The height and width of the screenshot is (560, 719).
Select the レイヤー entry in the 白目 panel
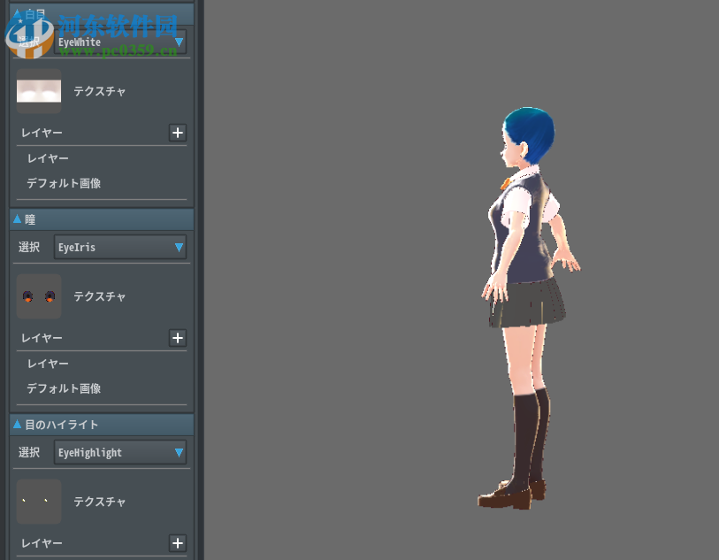(48, 158)
